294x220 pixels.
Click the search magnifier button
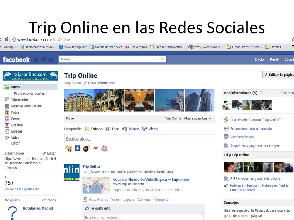[x=162, y=59]
